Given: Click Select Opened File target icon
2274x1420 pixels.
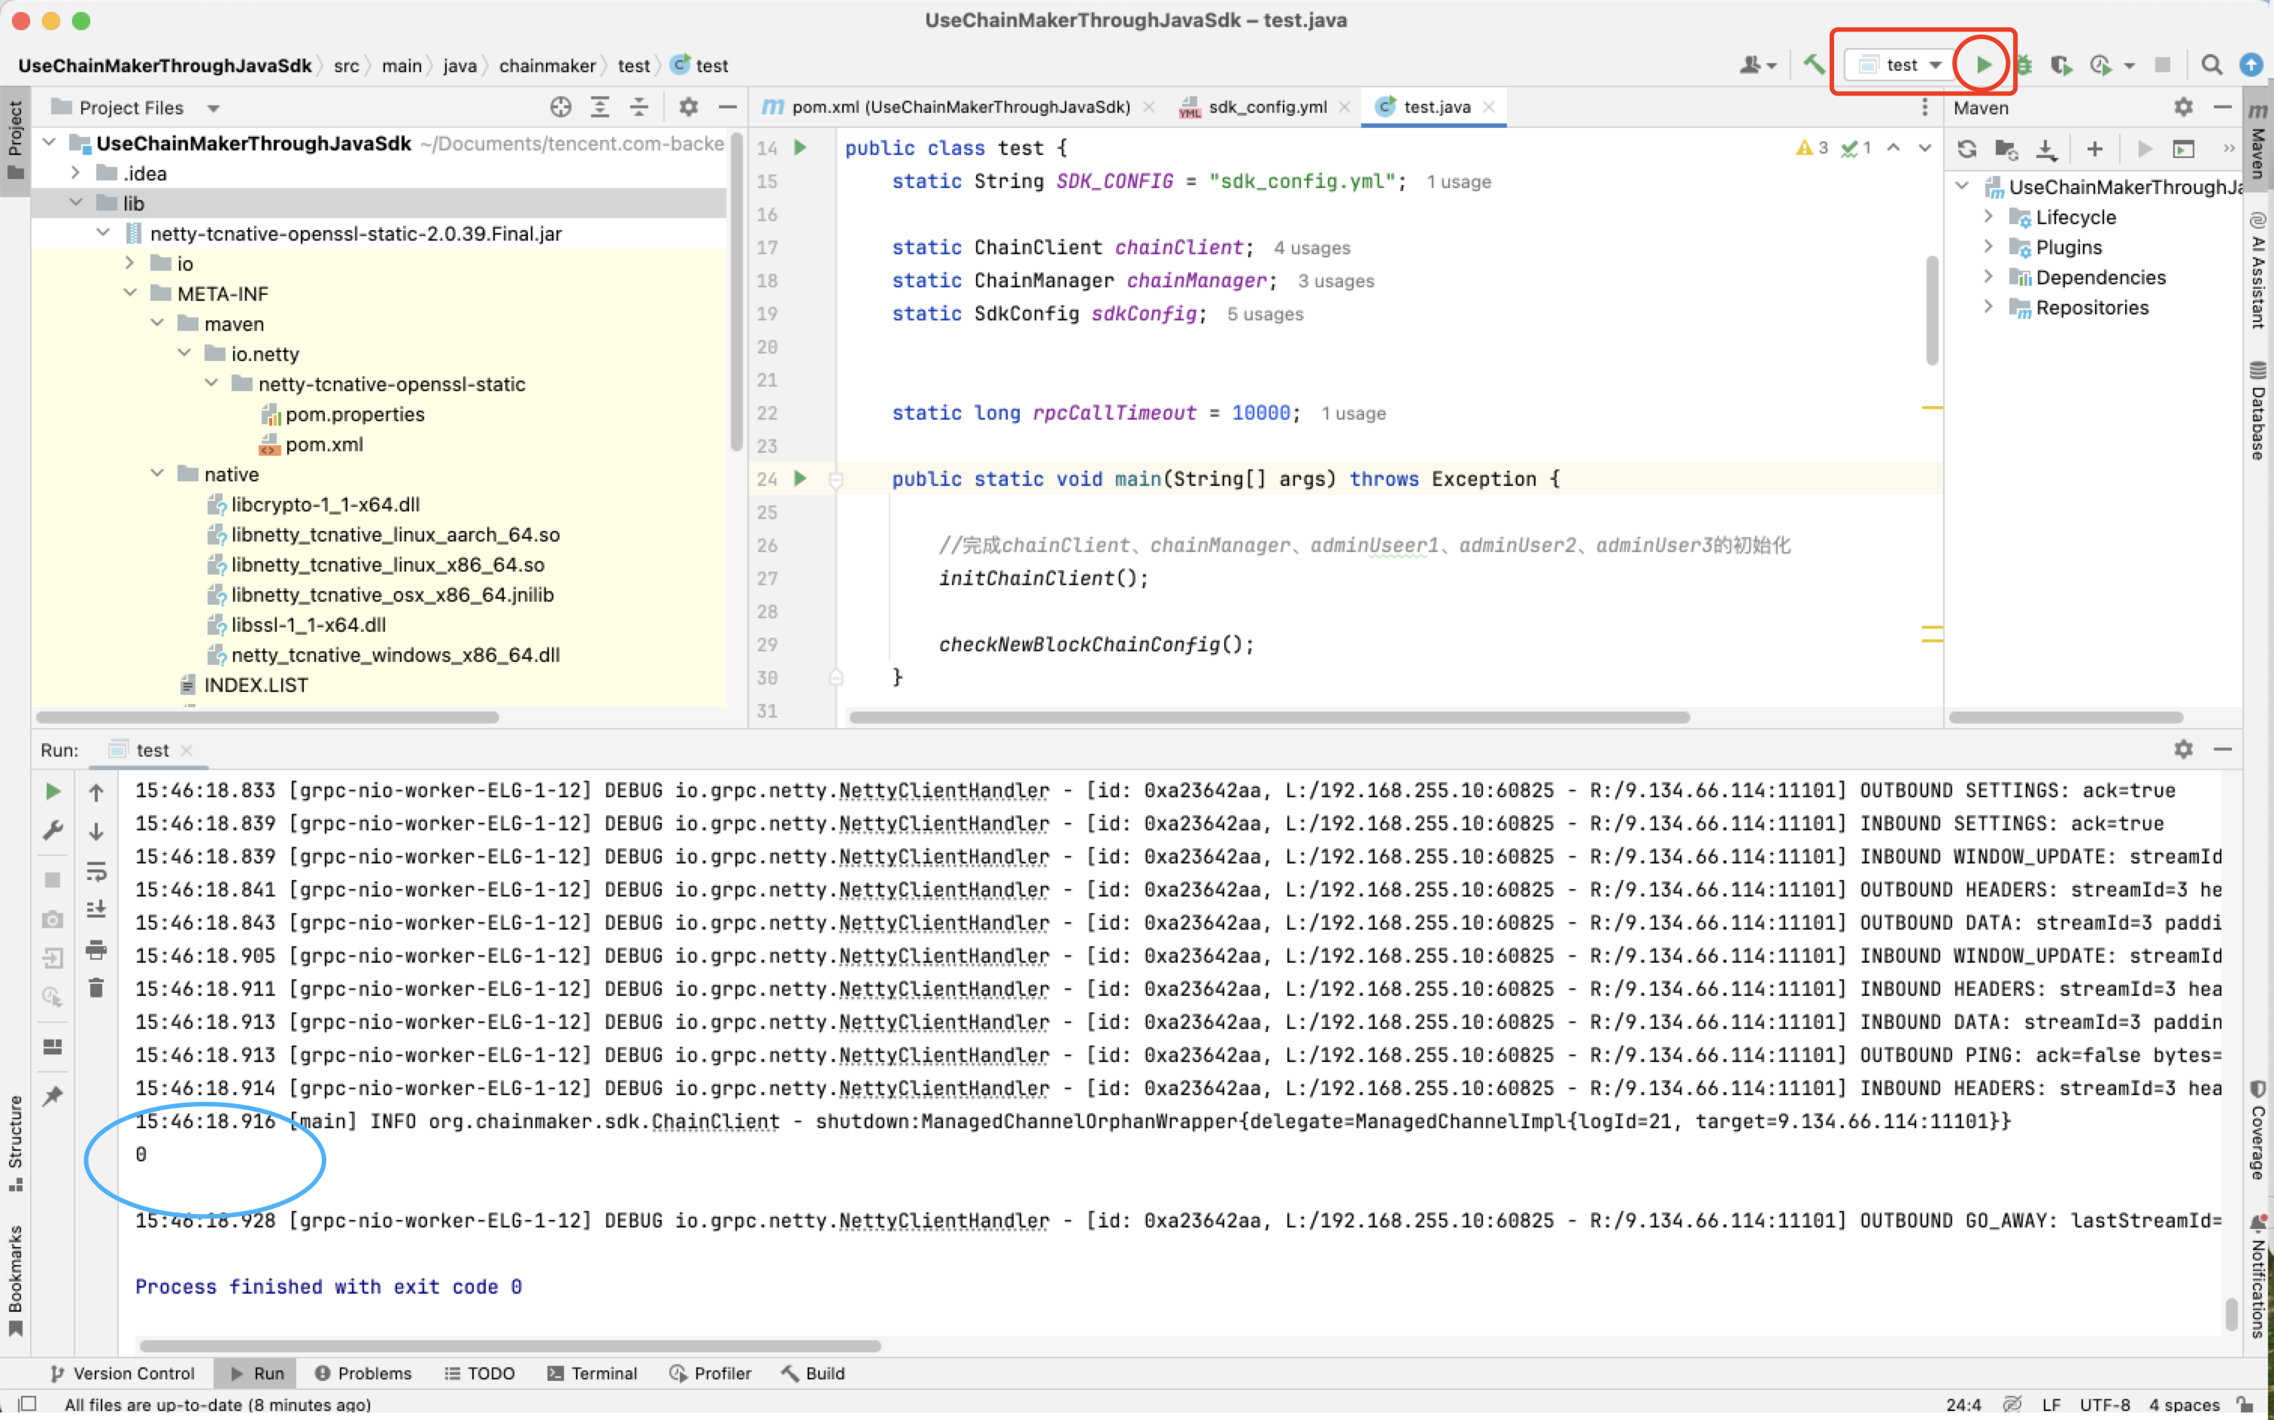Looking at the screenshot, I should [x=560, y=107].
